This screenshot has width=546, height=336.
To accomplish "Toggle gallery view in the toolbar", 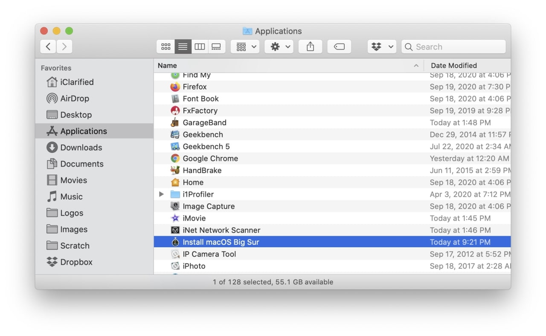I will pyautogui.click(x=216, y=46).
